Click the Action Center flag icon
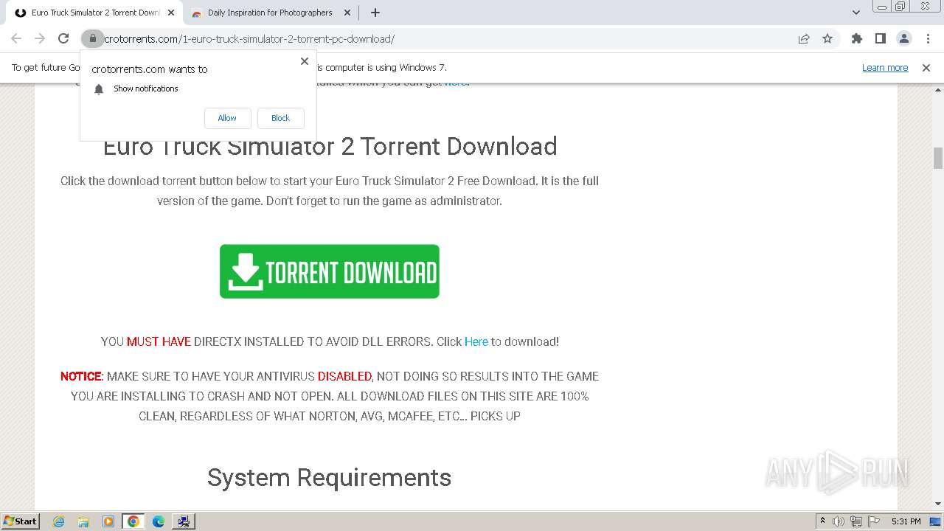This screenshot has width=944, height=531. [874, 521]
